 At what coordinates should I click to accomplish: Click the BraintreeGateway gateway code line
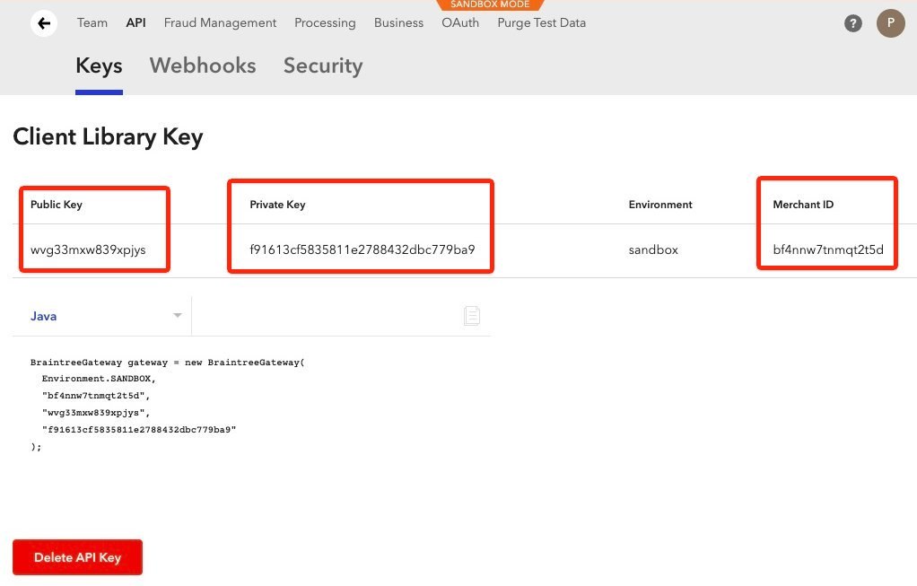pos(167,363)
